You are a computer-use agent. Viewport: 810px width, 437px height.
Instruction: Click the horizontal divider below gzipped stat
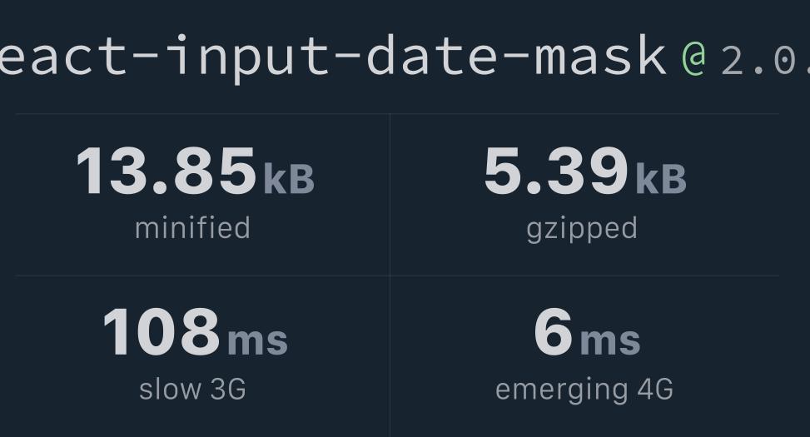pyautogui.click(x=584, y=276)
